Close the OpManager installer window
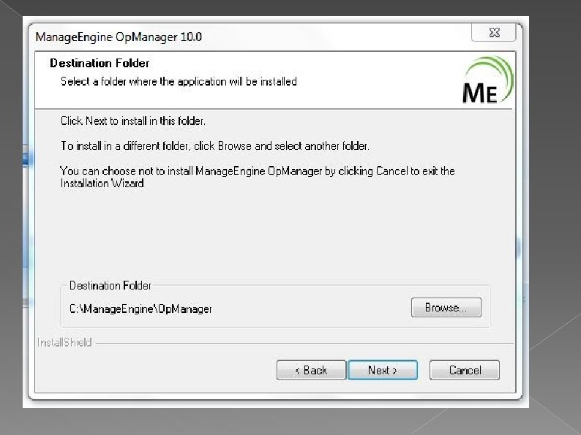 click(x=494, y=33)
